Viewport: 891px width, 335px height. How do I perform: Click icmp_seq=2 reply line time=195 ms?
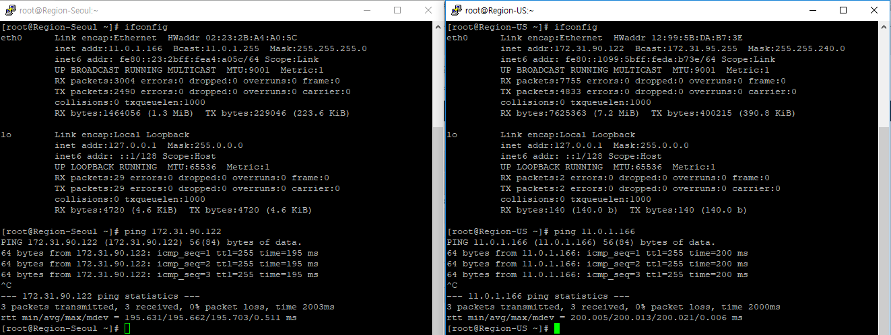(x=160, y=264)
